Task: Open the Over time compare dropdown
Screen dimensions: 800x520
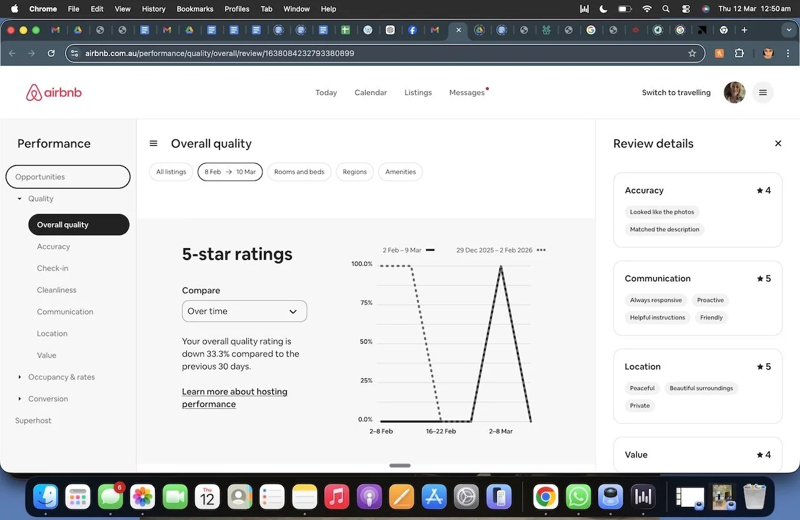Action: click(244, 311)
